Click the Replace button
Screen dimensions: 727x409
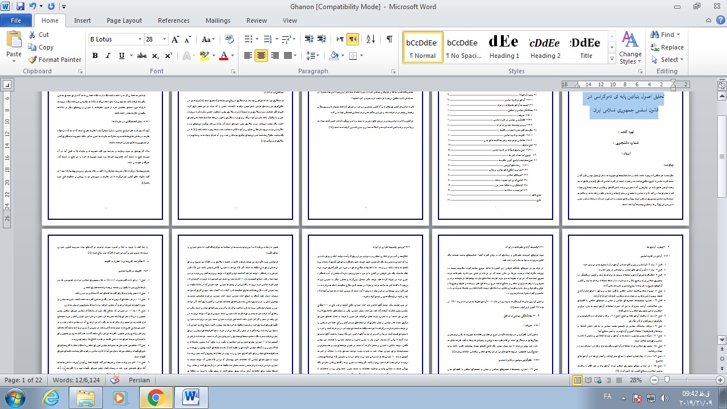click(x=667, y=47)
